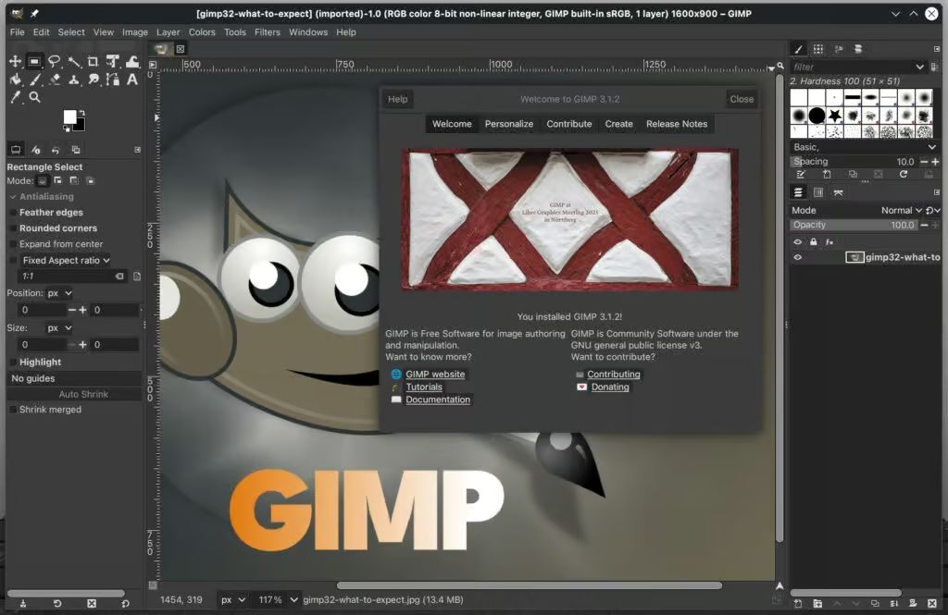This screenshot has height=615, width=948.
Task: Select the Fuzzy Select tool
Action: pos(74,61)
